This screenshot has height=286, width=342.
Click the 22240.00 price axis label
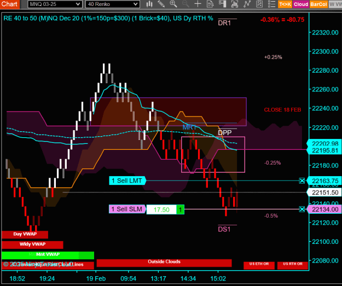click(325, 108)
